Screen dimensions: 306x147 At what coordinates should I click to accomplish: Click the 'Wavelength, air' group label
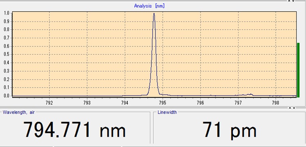point(18,112)
